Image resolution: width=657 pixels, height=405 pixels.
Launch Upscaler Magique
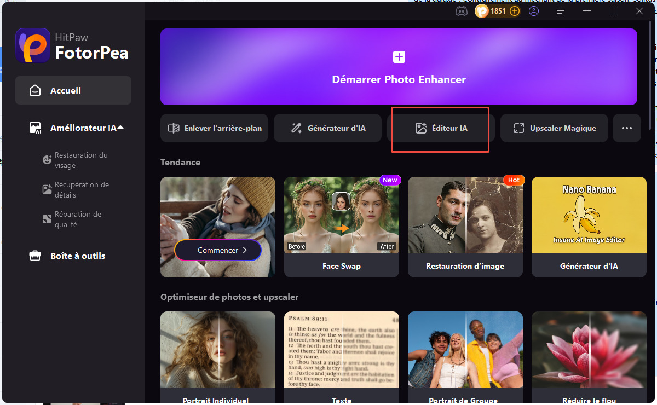tap(554, 128)
